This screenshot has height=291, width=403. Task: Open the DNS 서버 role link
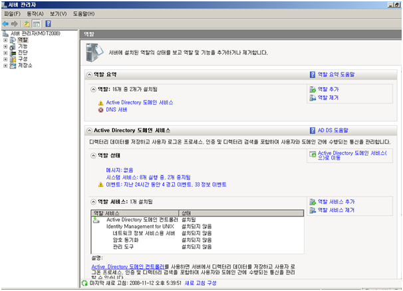point(116,110)
